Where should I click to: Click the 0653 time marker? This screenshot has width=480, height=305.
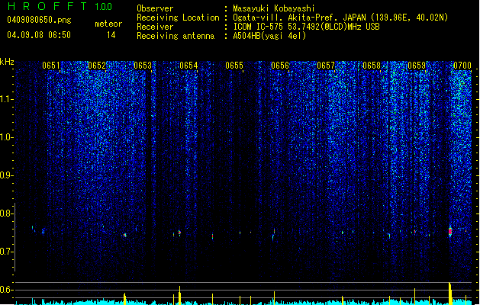(x=143, y=66)
